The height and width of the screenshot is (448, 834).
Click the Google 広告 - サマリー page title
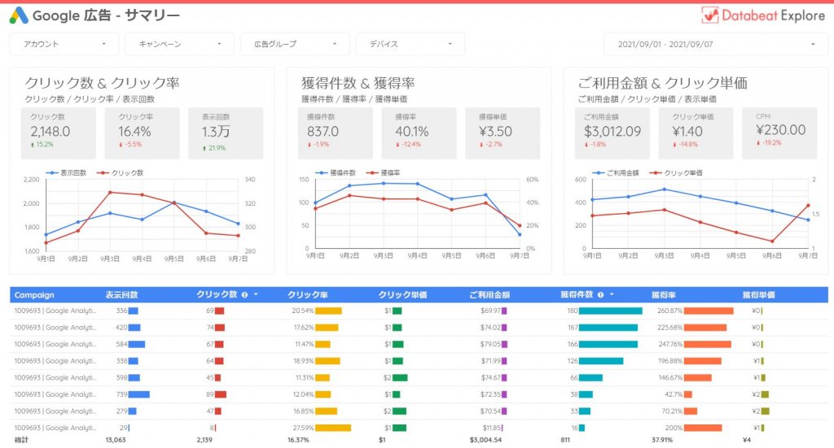[x=106, y=15]
